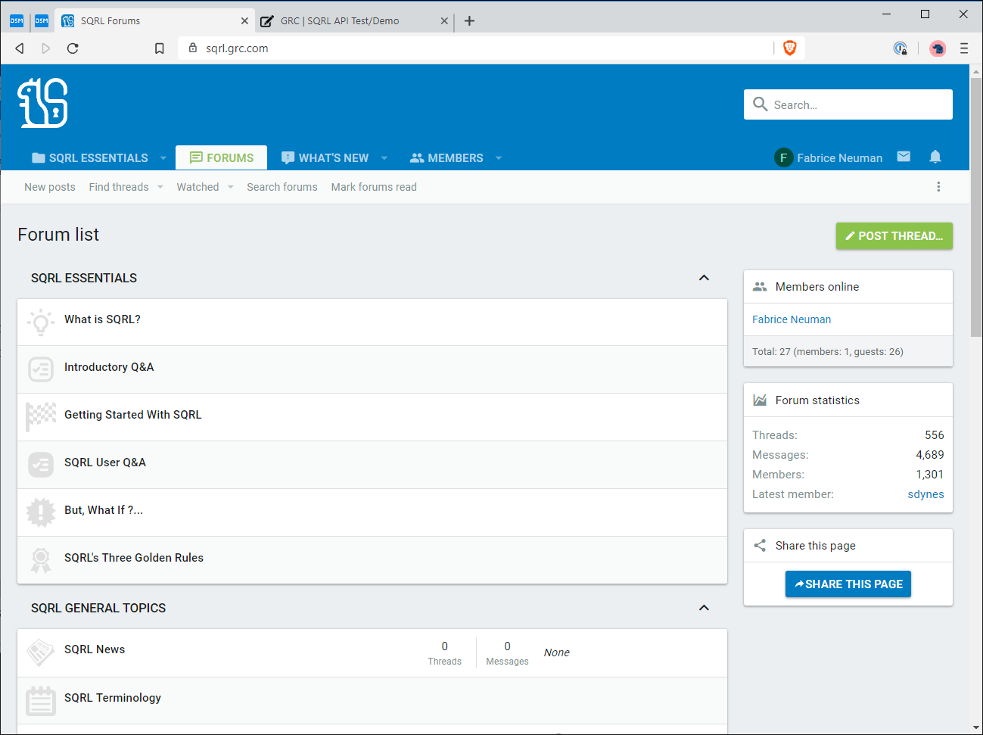Open the SQRL Terminology forum
Screen dimensions: 983x735
[x=113, y=698]
